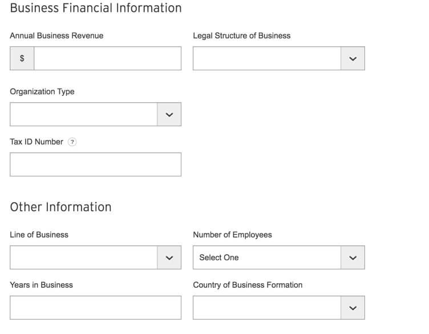Click the Business Financial Information heading

coord(96,8)
